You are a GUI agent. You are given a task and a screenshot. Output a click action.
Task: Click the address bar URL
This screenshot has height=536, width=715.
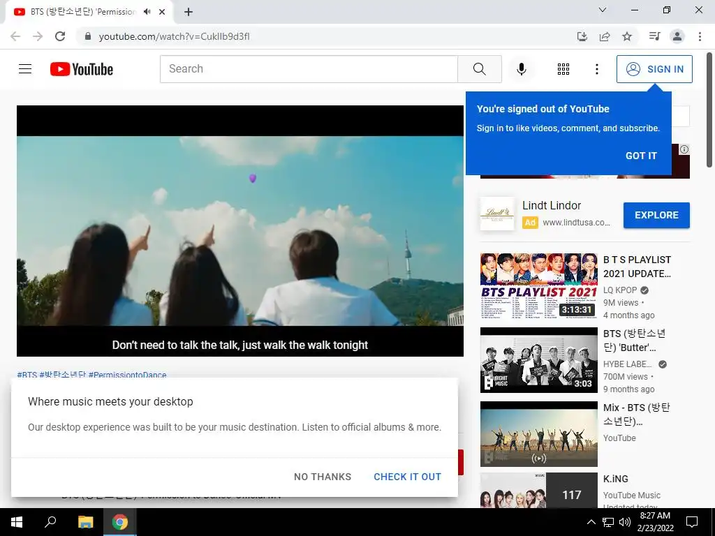click(x=174, y=36)
